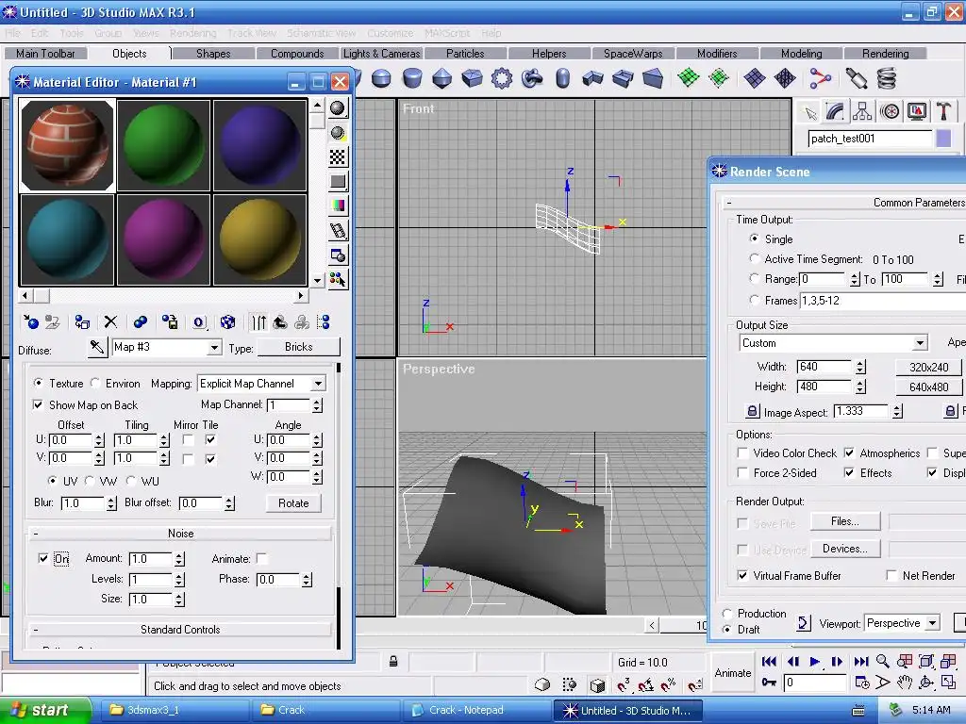Toggle Show Map in Viewport cube icon
Image resolution: width=966 pixels, height=724 pixels.
click(x=228, y=322)
